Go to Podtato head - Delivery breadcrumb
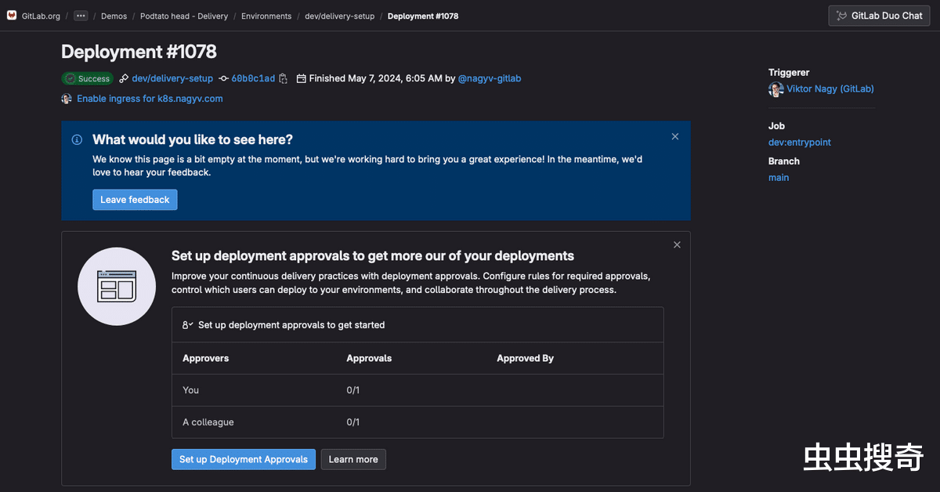The image size is (940, 492). [x=184, y=16]
